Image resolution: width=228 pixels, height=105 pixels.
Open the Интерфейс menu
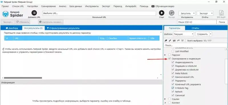coord(131,6)
